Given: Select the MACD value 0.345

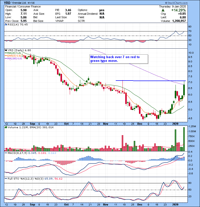Looking at the screenshot, I should click(x=32, y=153).
